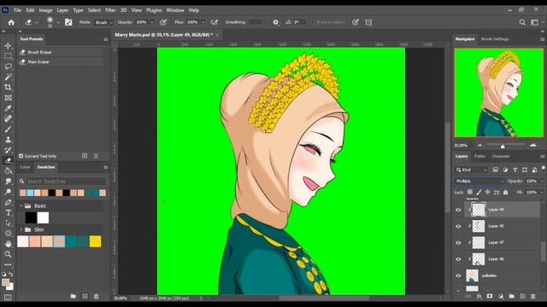Select the Paint Bucket tool
This screenshot has width=547, height=307.
pyautogui.click(x=8, y=171)
